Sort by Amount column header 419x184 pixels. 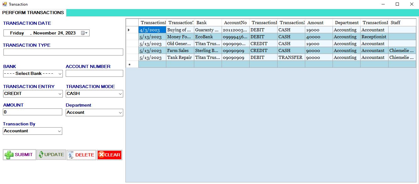tap(319, 23)
